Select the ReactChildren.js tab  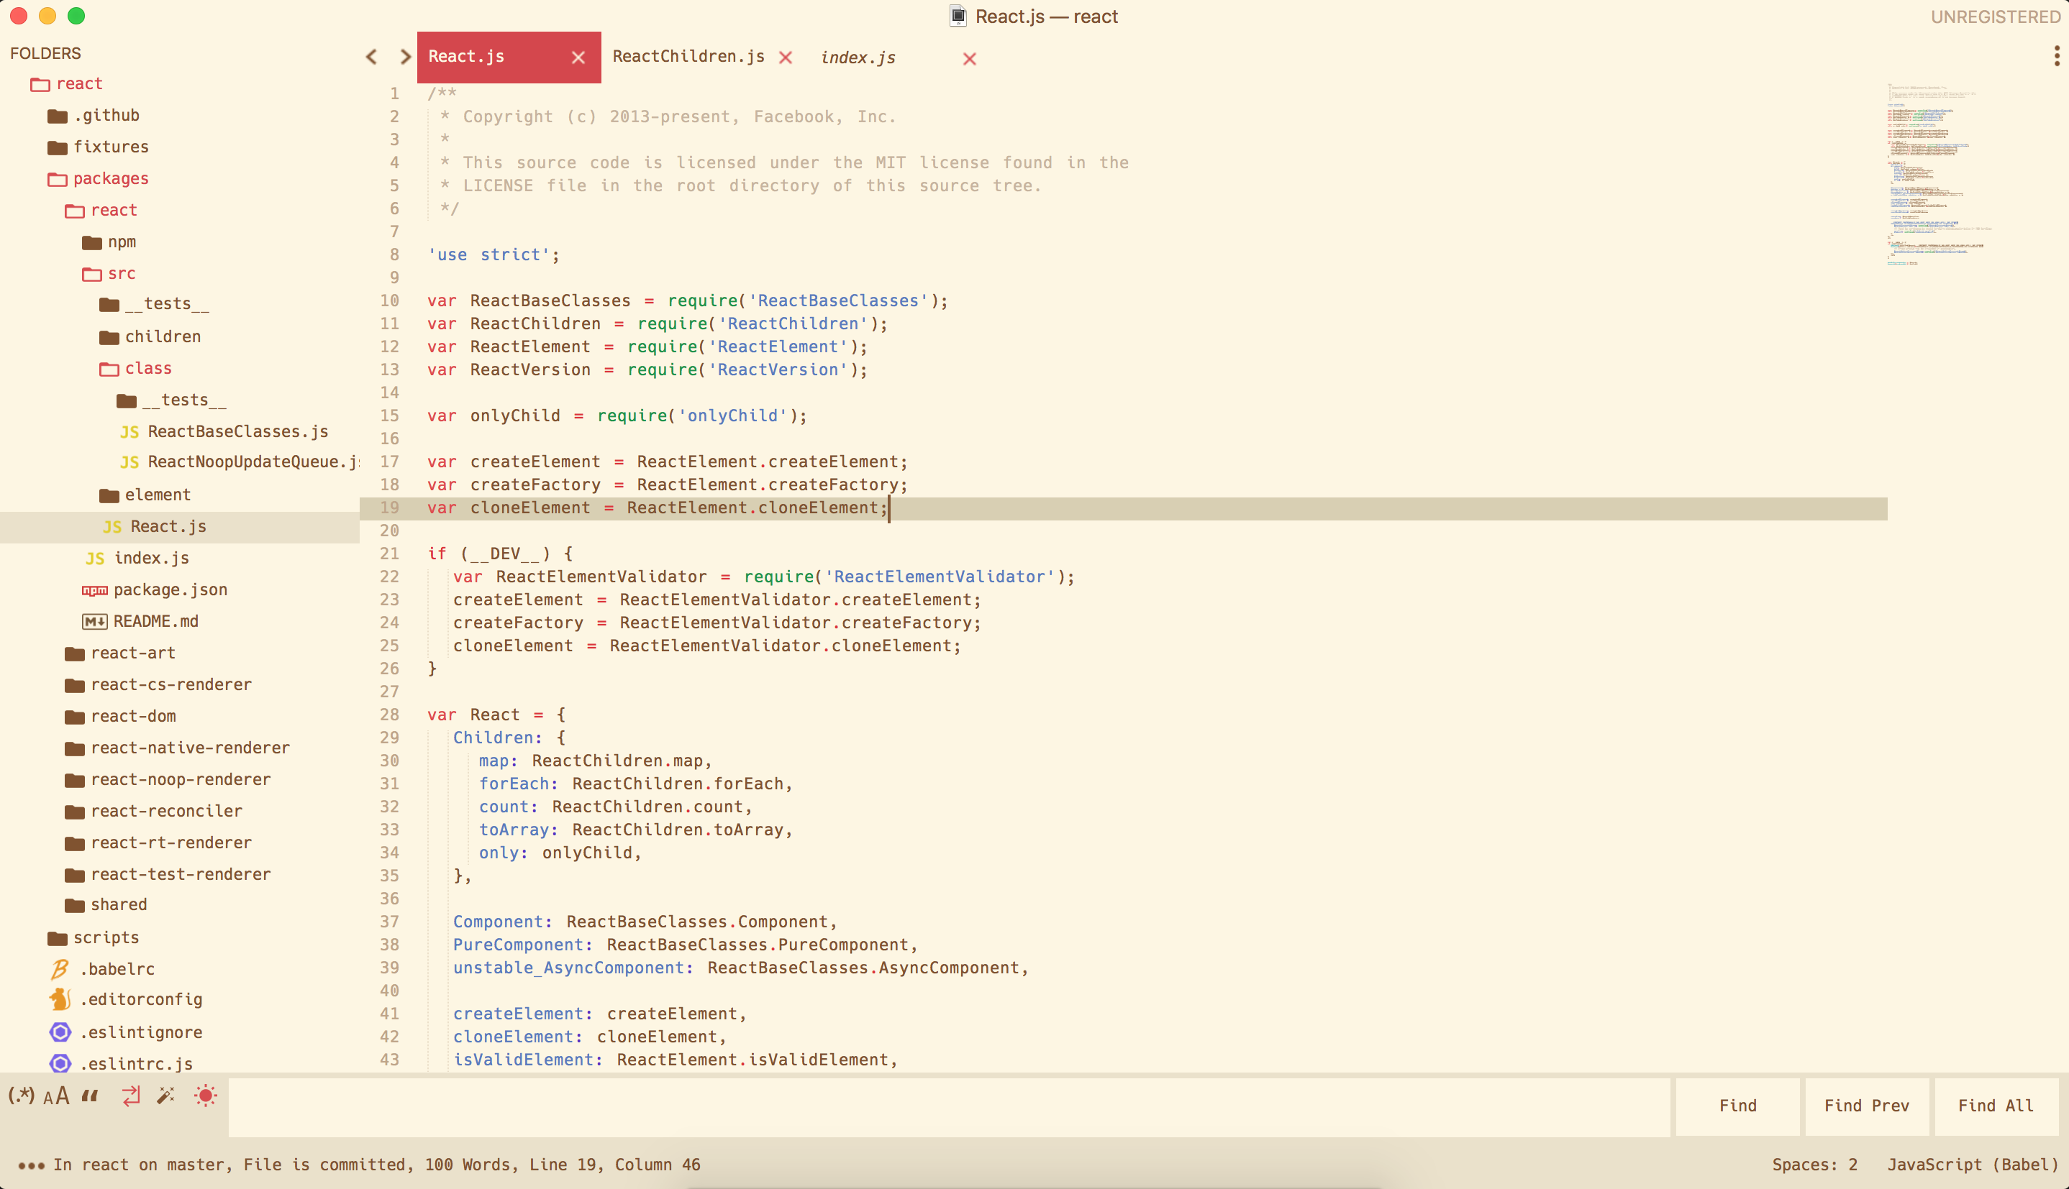point(688,57)
